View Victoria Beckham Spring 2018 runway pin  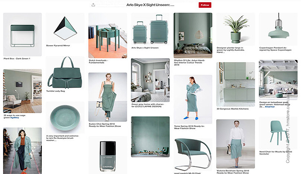click(236, 144)
